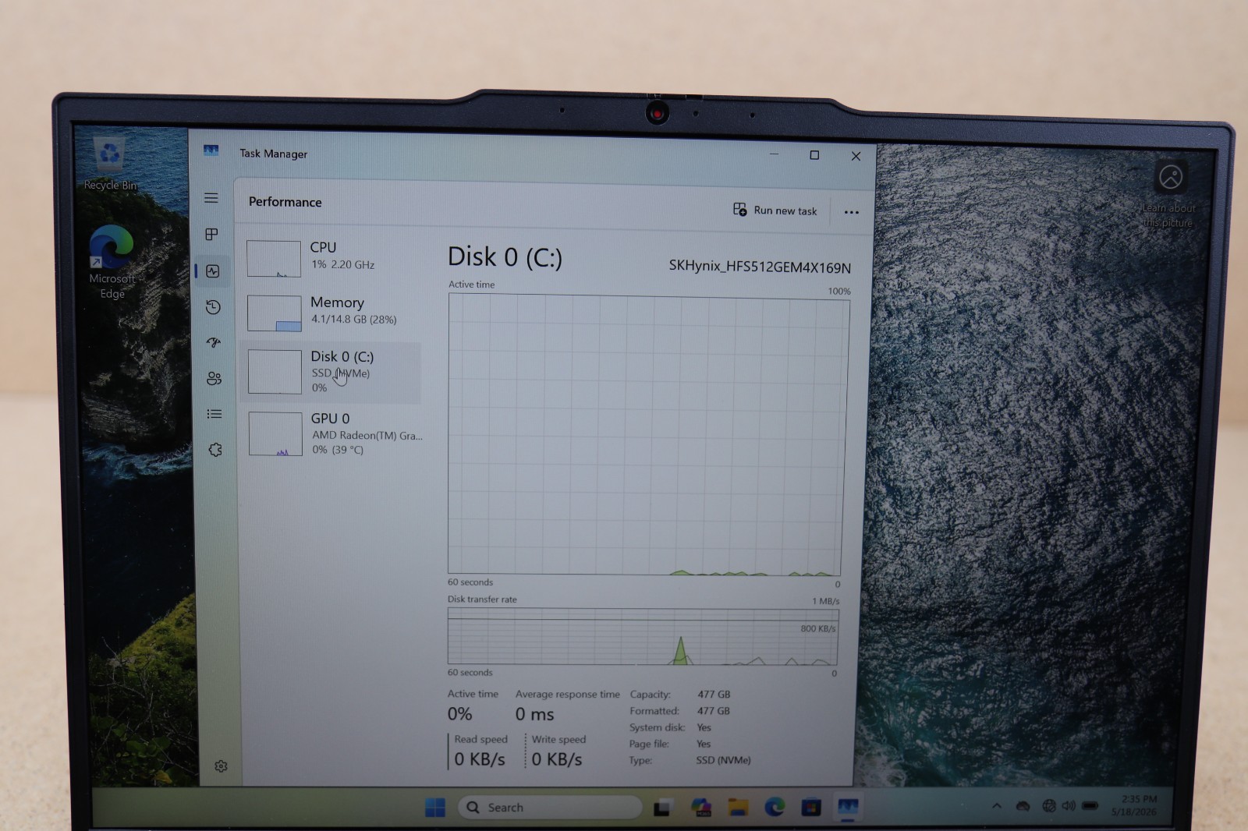
Task: Click the Type SSD (NVMe) value
Action: coord(723,760)
